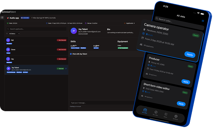The width and height of the screenshot is (213, 128).
Task: Click Producer's applicants people icon
Action: coord(147,74)
